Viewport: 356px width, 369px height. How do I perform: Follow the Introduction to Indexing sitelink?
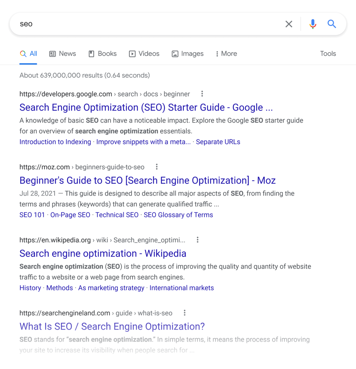pyautogui.click(x=55, y=142)
